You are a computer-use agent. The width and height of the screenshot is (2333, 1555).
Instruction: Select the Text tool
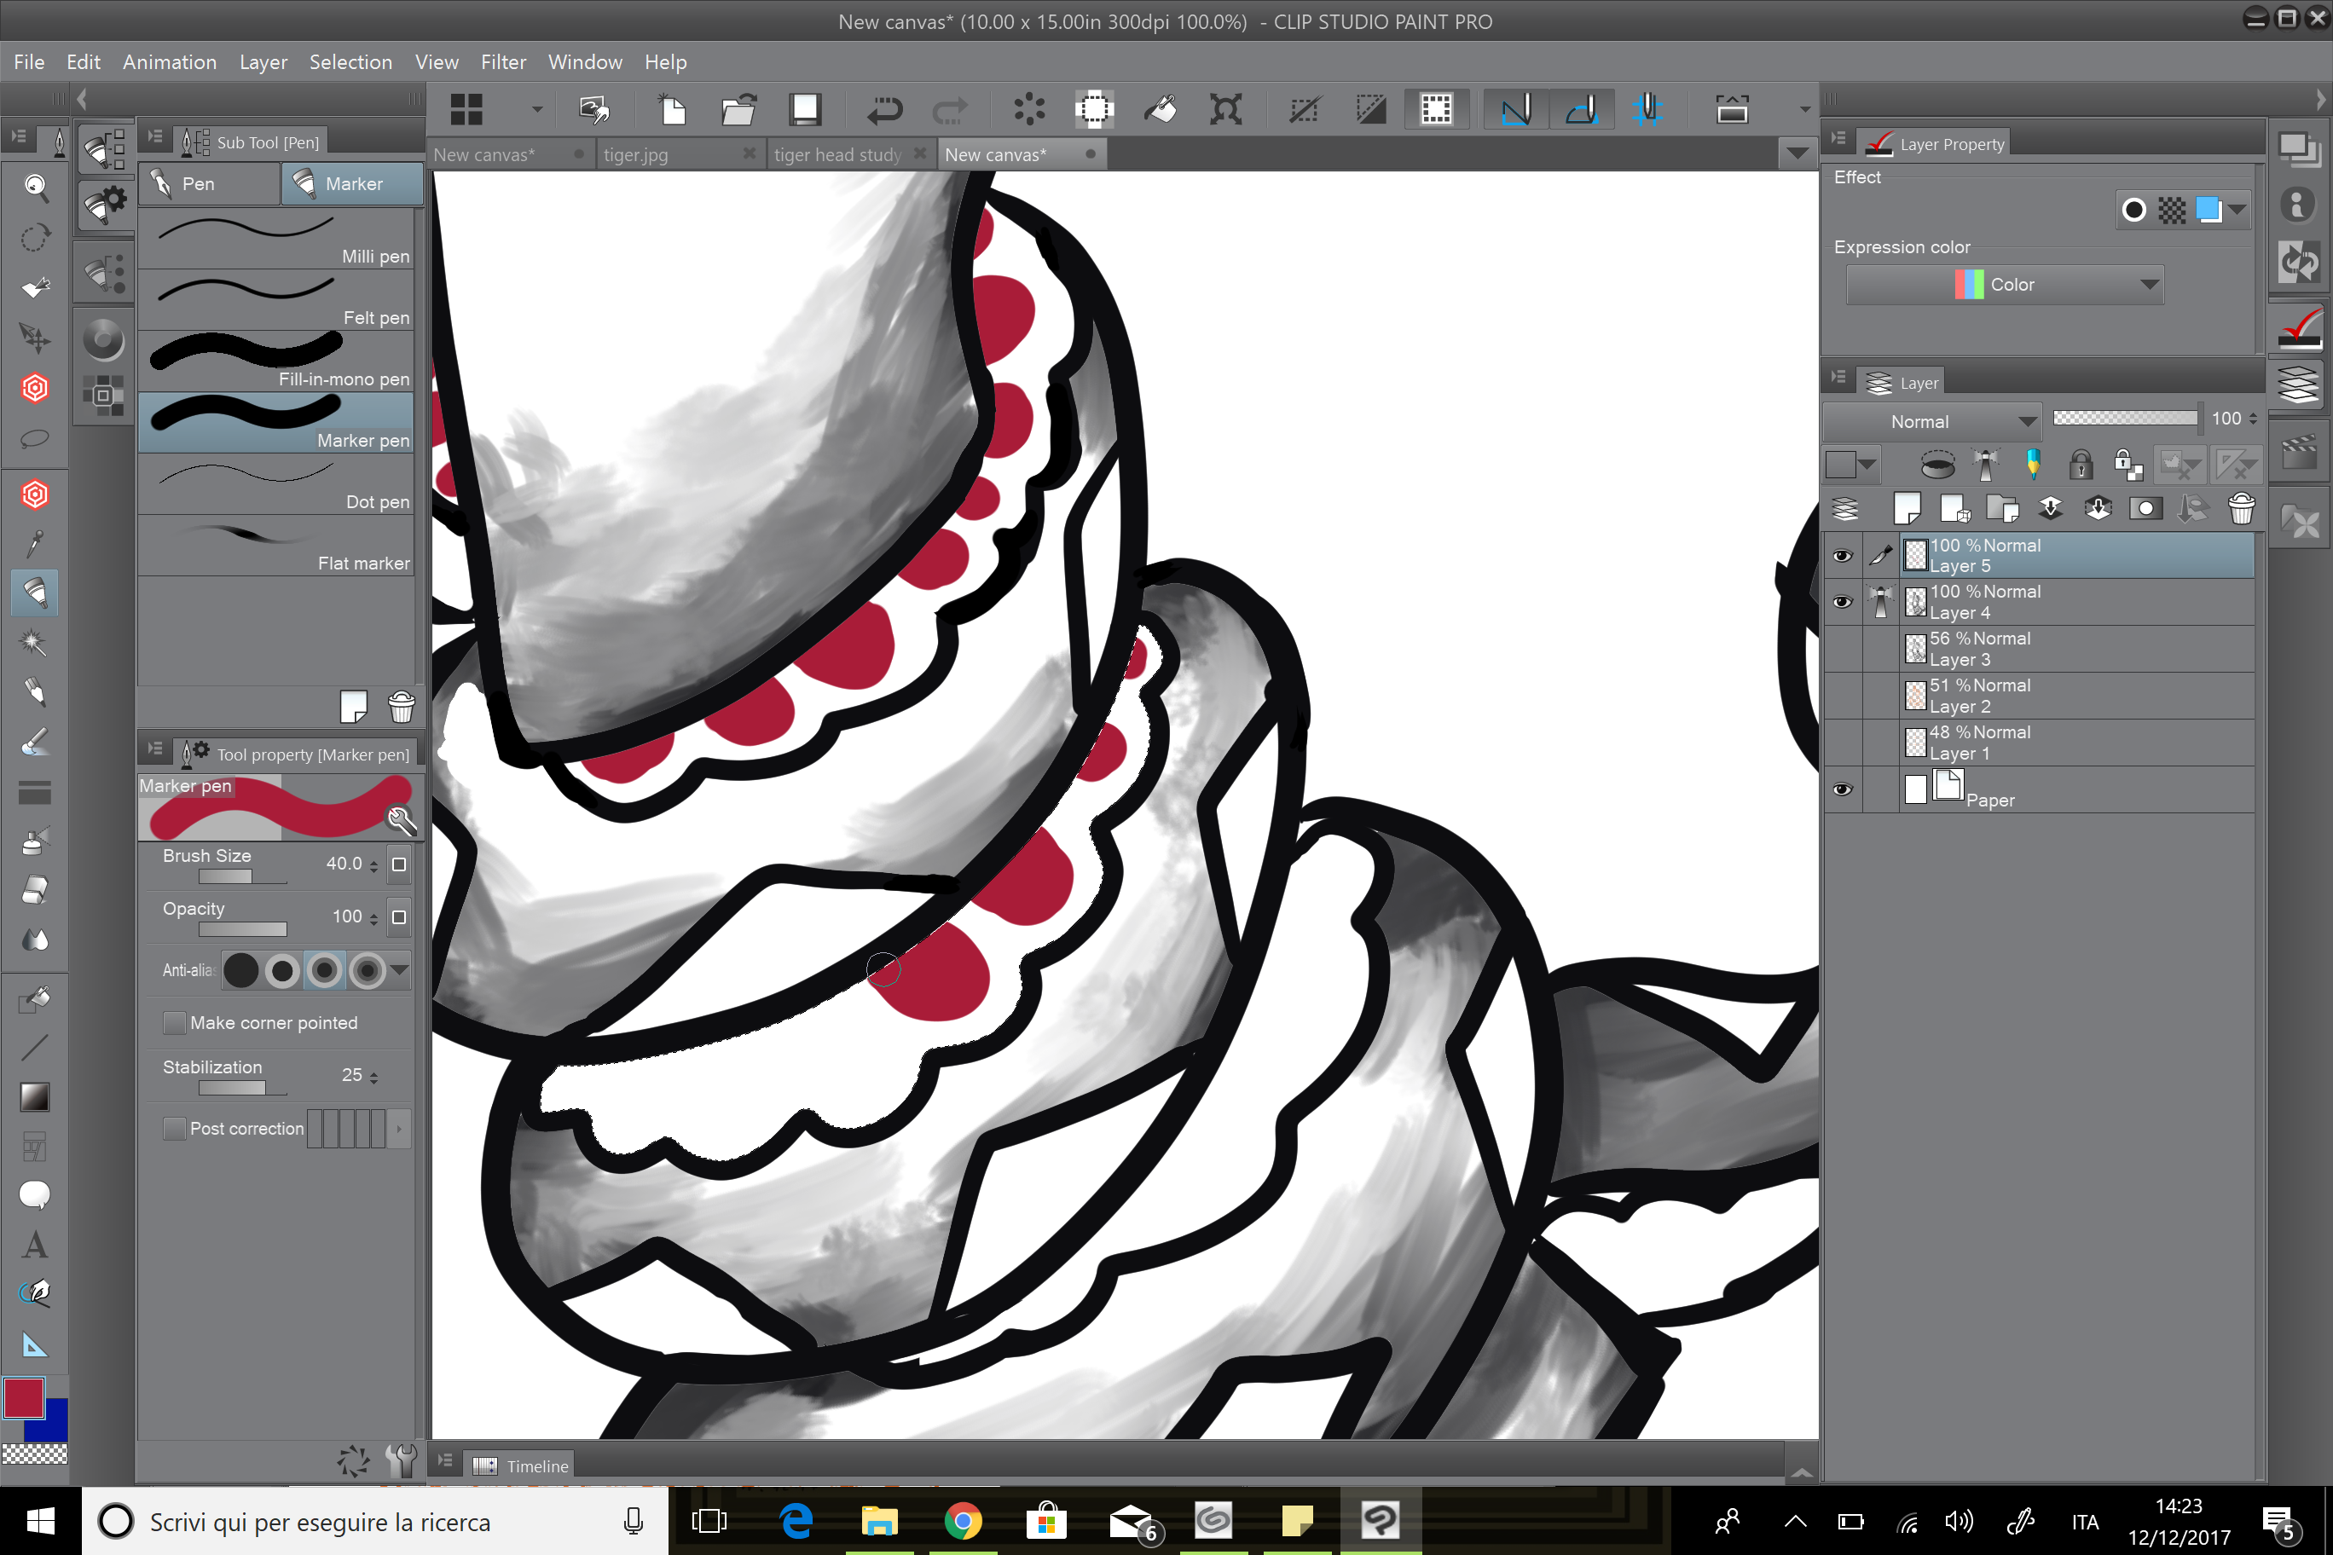coord(35,1245)
